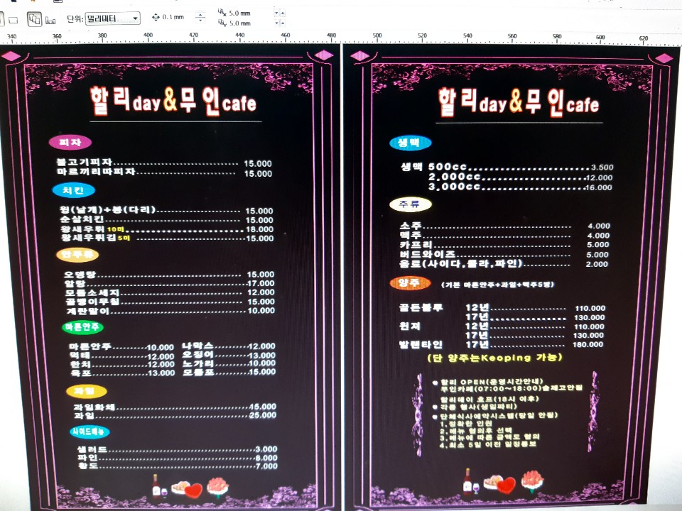This screenshot has height=511, width=682.
Task: Click the 오뎅탕 menu item text
Action: (80, 275)
